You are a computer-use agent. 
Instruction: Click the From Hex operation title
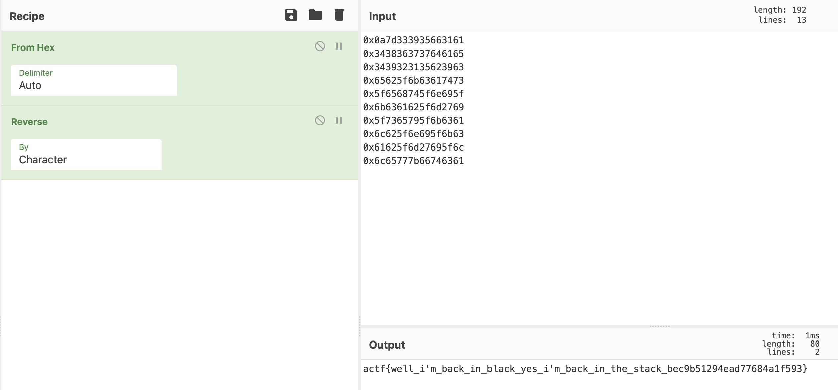pos(33,47)
